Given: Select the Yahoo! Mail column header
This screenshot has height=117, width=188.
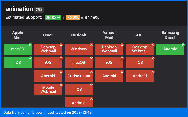Looking at the screenshot, I should click(109, 35).
